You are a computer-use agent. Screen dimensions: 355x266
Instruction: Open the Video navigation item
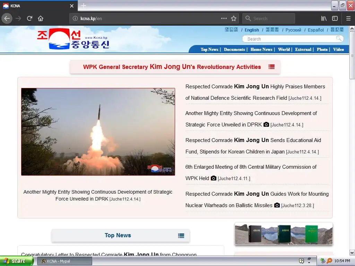click(x=338, y=49)
